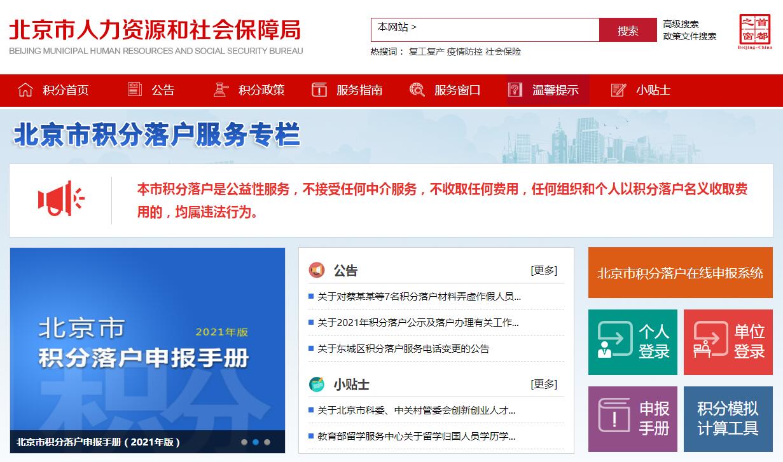This screenshot has height=462, width=783.
Task: Click the home icon beside 积分首页
Action: pos(25,90)
